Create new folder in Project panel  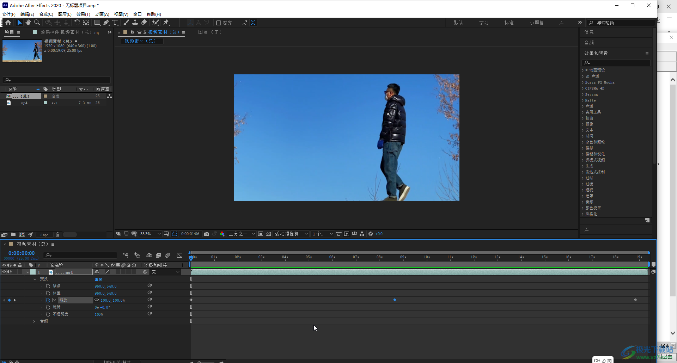tap(13, 235)
